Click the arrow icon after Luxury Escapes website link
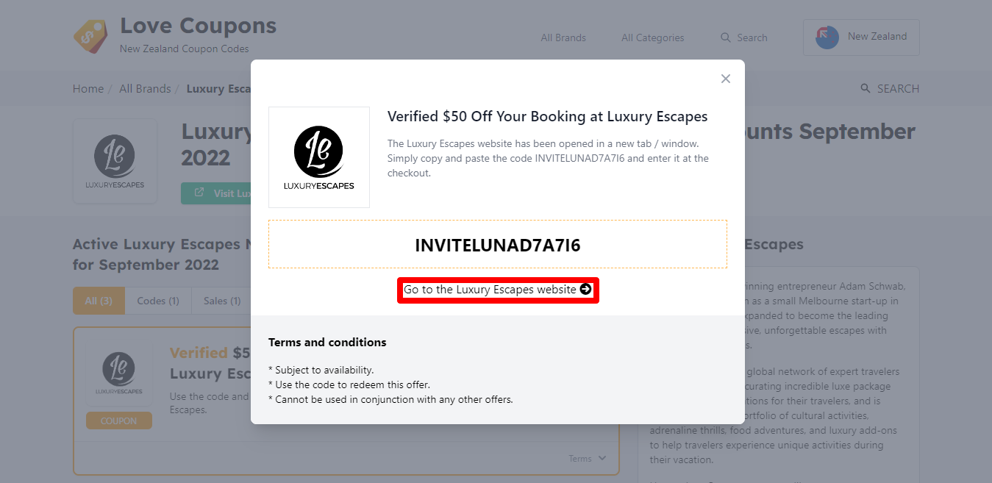 point(585,290)
